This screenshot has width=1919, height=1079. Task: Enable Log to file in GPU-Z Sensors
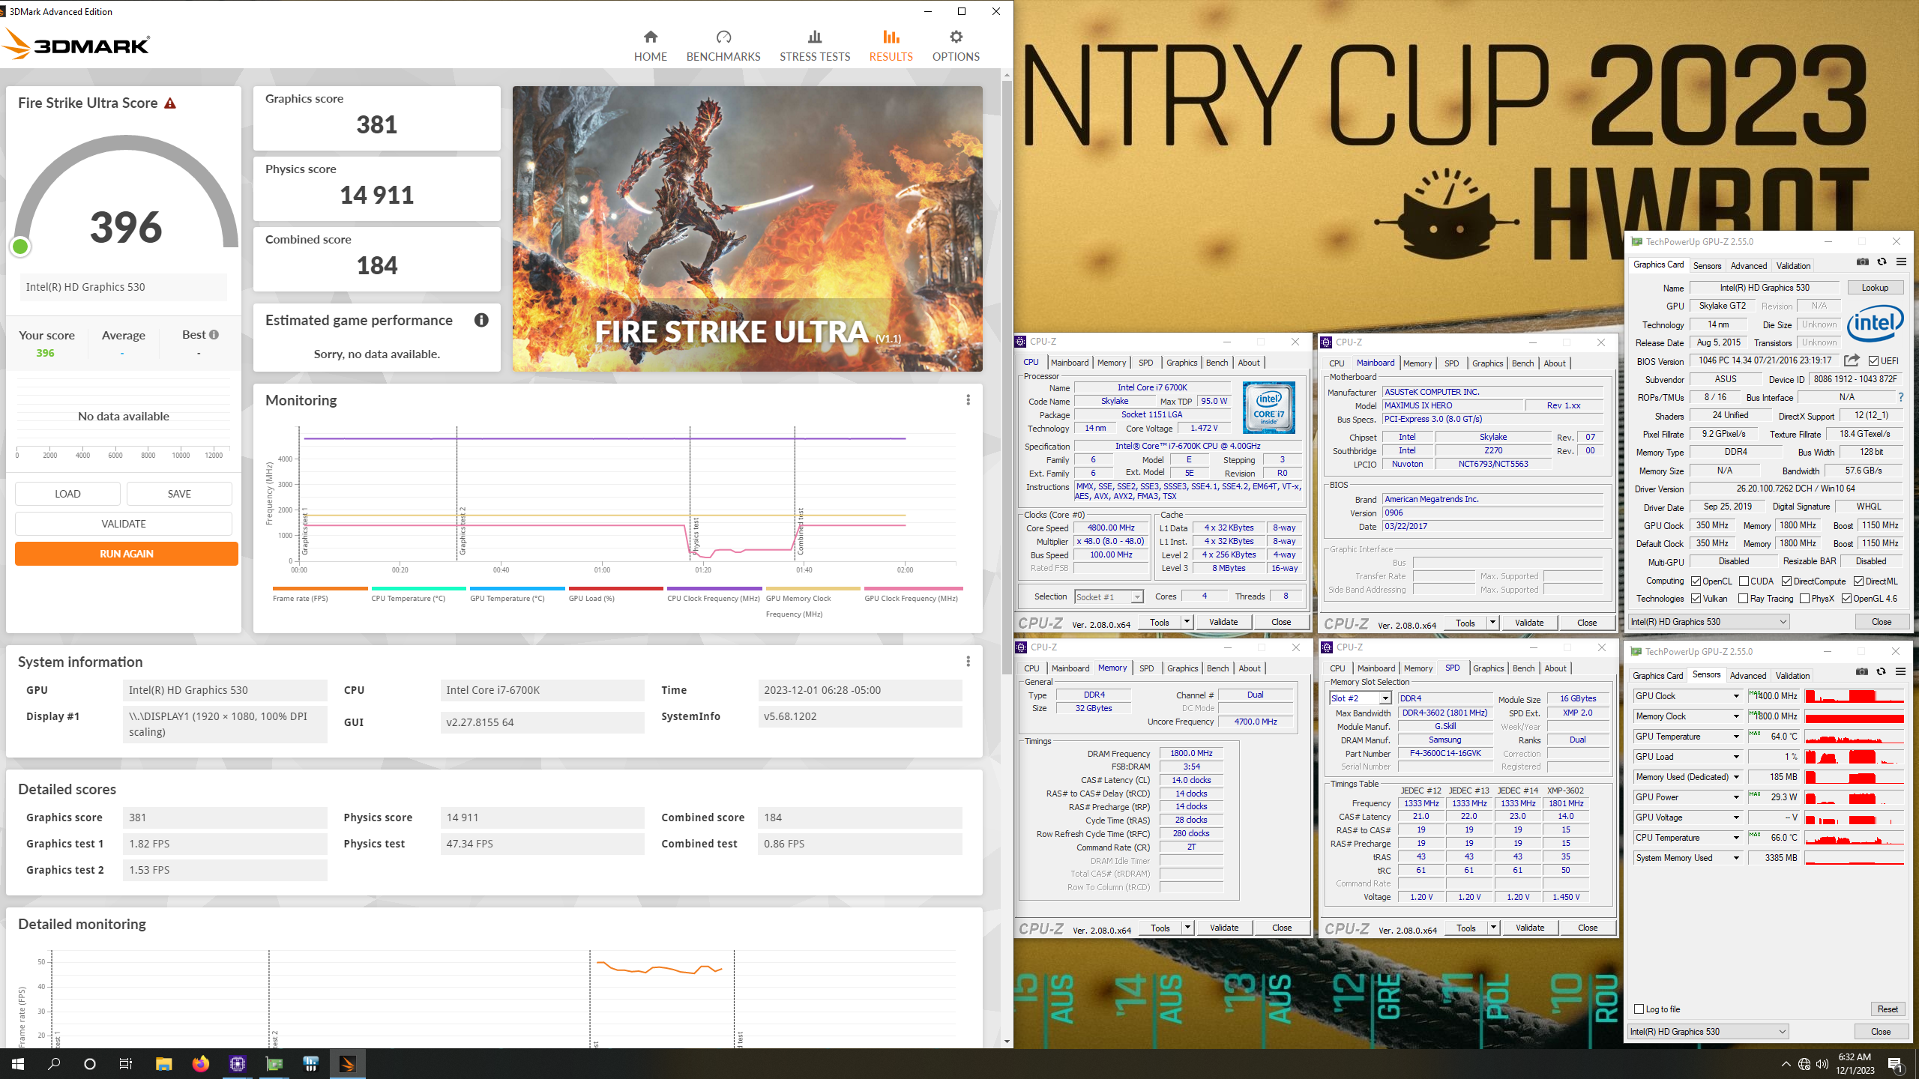pyautogui.click(x=1639, y=1009)
